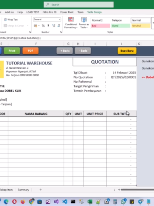Viewport: 154px width, 206px height.
Task: Click the green Print button
Action: (x=12, y=51)
